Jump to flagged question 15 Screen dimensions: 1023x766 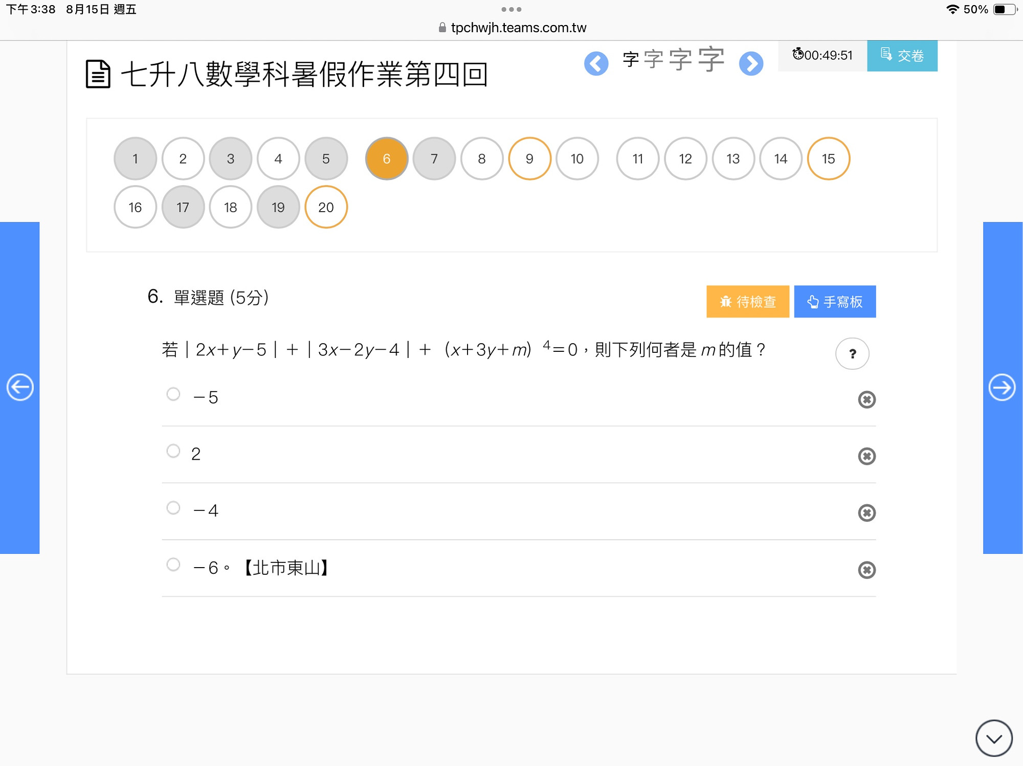(828, 159)
